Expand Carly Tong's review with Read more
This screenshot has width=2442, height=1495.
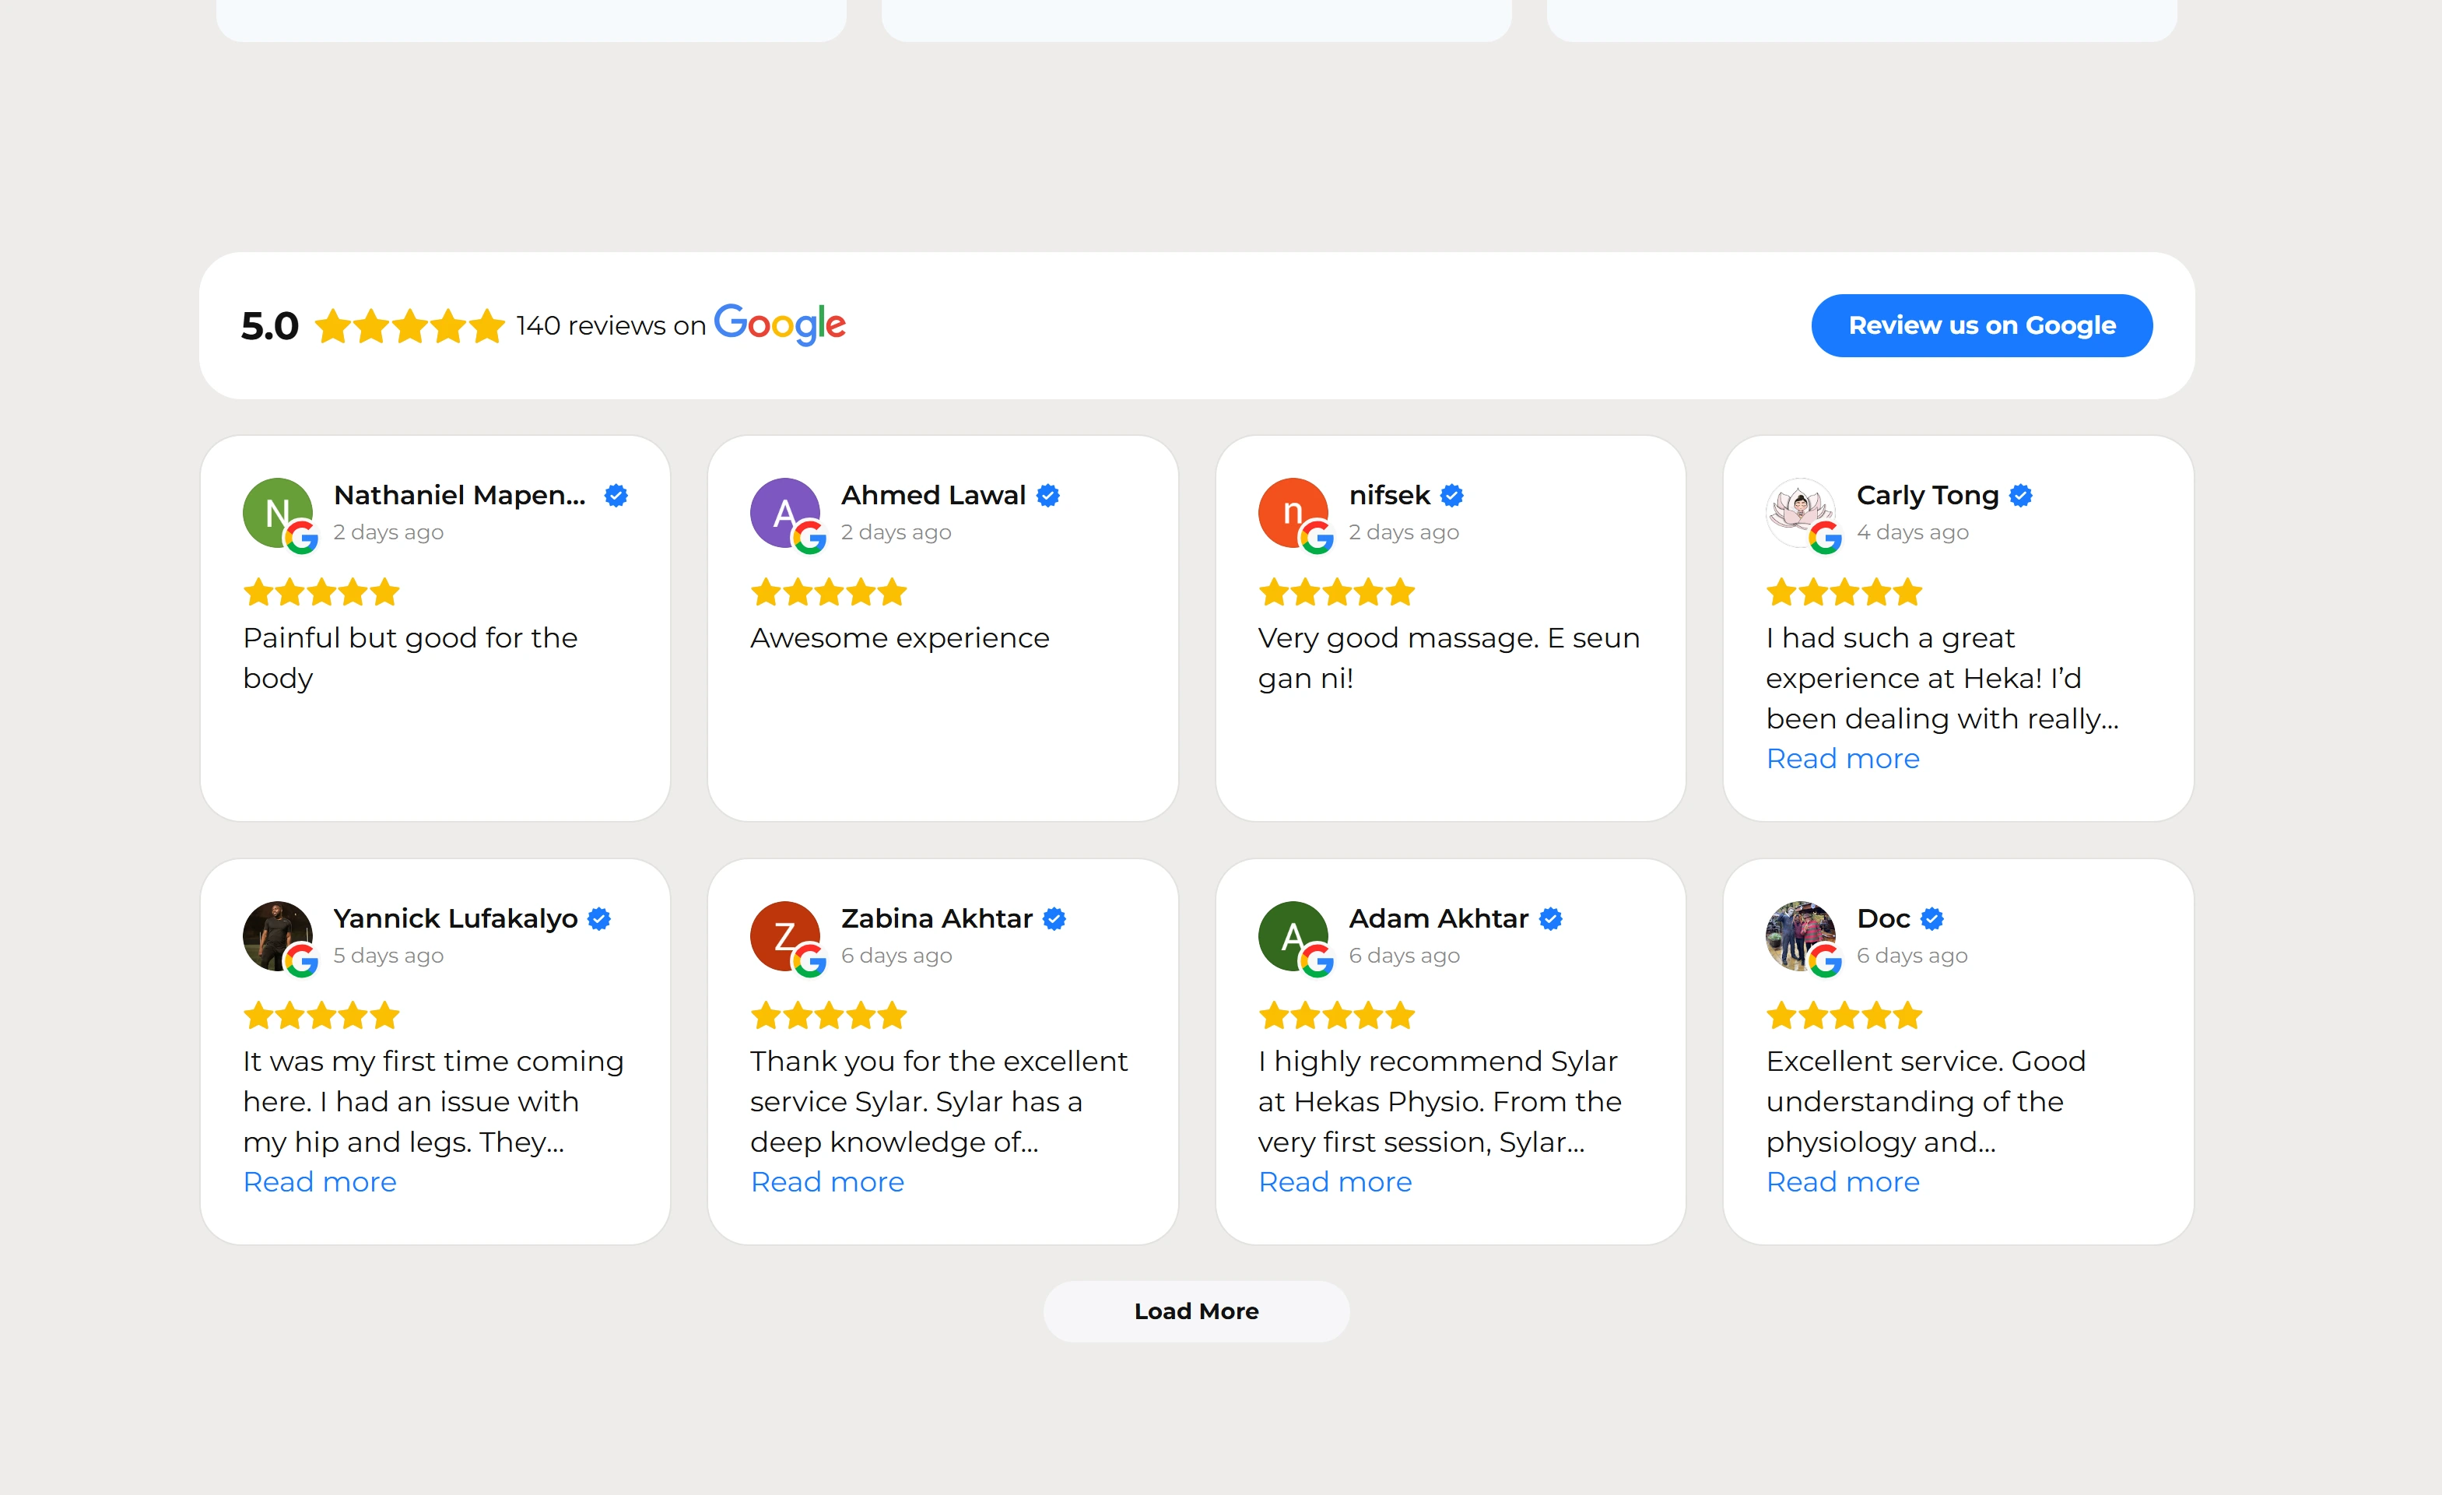1843,759
